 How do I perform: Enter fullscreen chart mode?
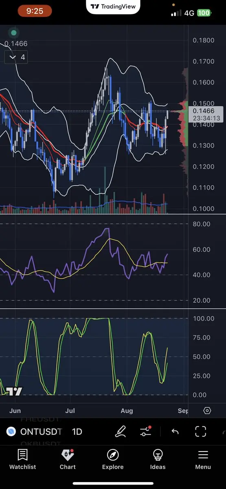tap(201, 431)
